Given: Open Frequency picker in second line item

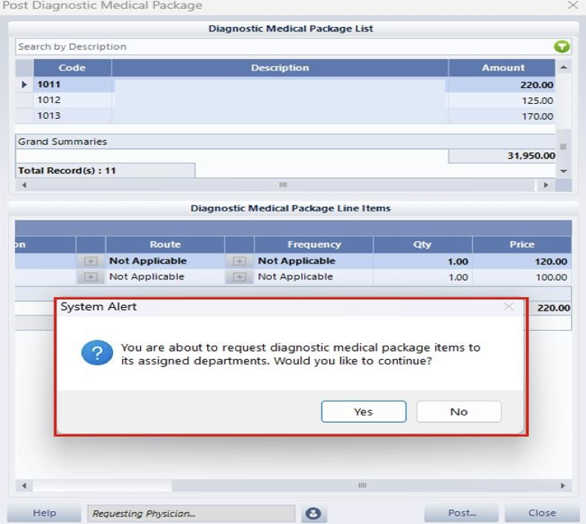Looking at the screenshot, I should [240, 277].
